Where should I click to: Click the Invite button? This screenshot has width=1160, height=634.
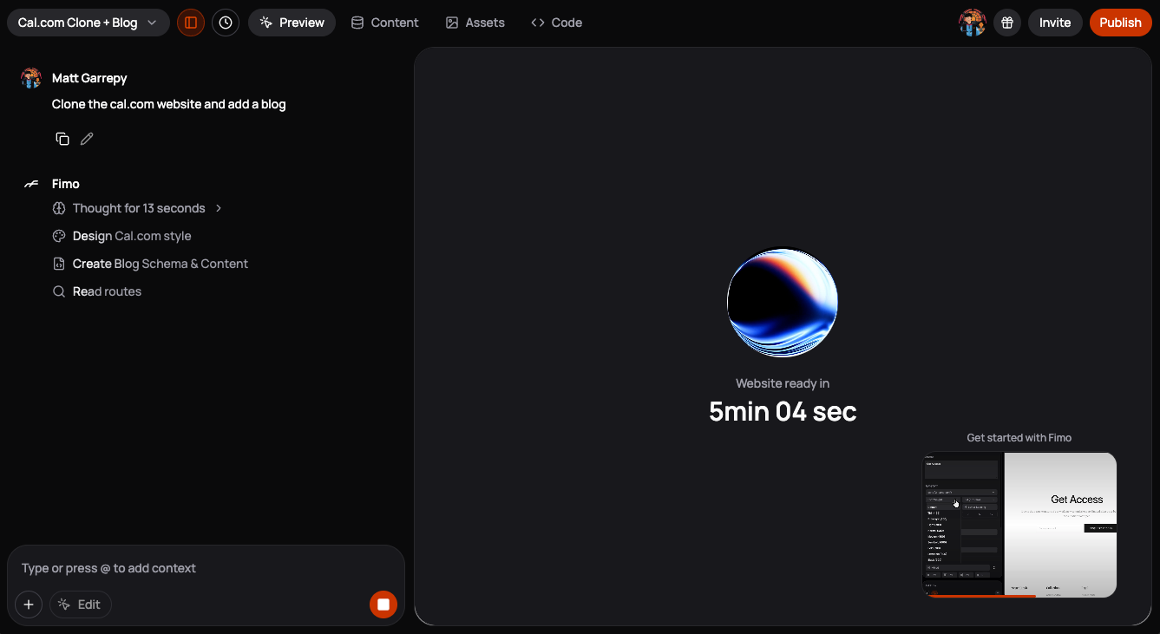(1055, 22)
